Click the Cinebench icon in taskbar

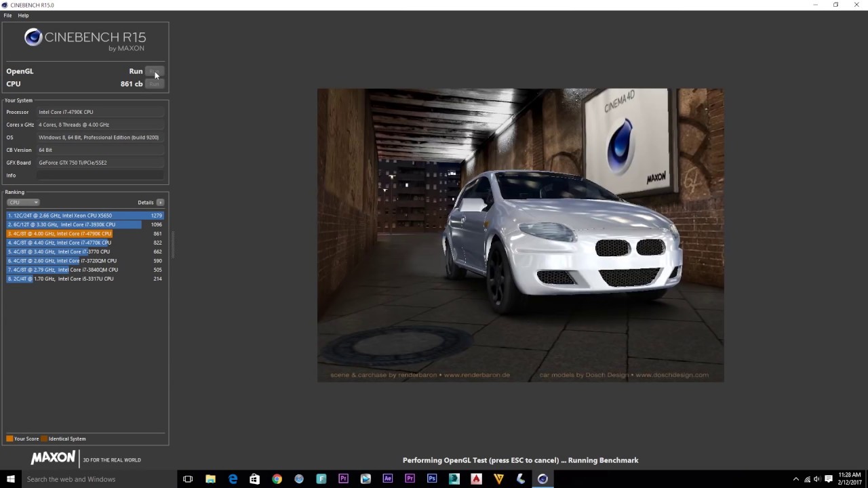point(542,479)
